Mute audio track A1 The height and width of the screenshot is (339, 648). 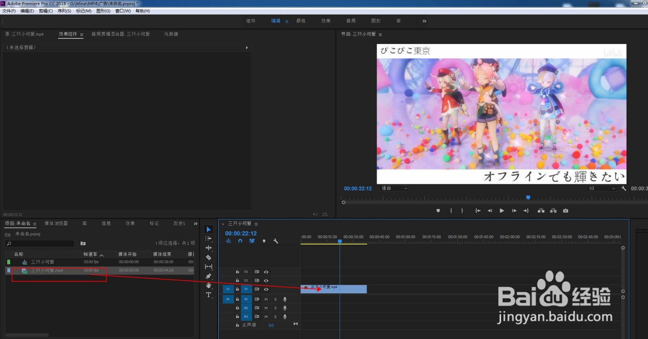pos(266,299)
